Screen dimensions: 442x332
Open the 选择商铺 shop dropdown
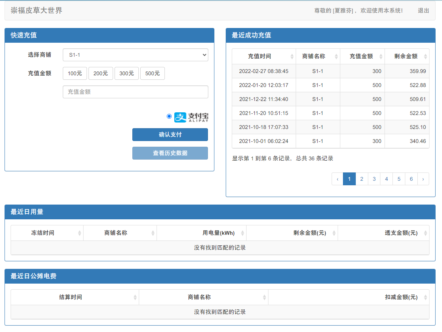click(x=135, y=55)
